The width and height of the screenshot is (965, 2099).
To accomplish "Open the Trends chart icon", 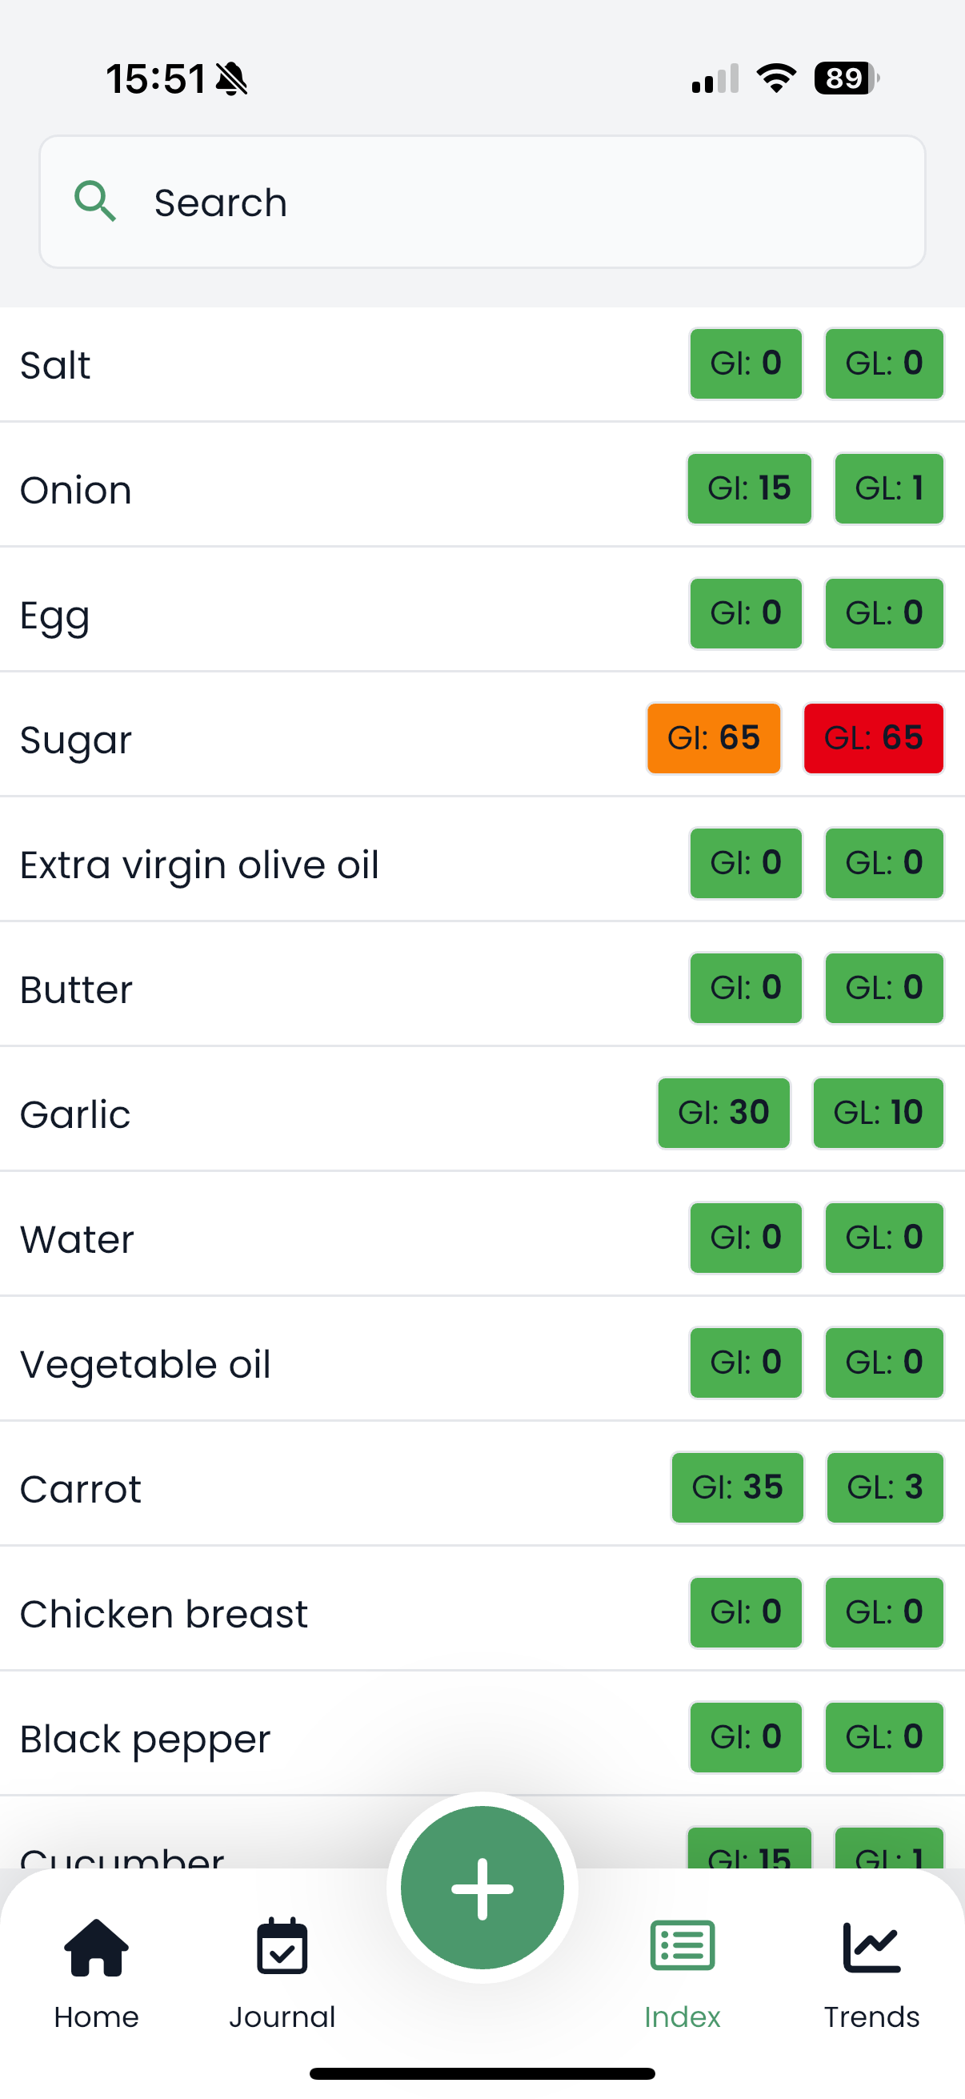I will point(871,1947).
